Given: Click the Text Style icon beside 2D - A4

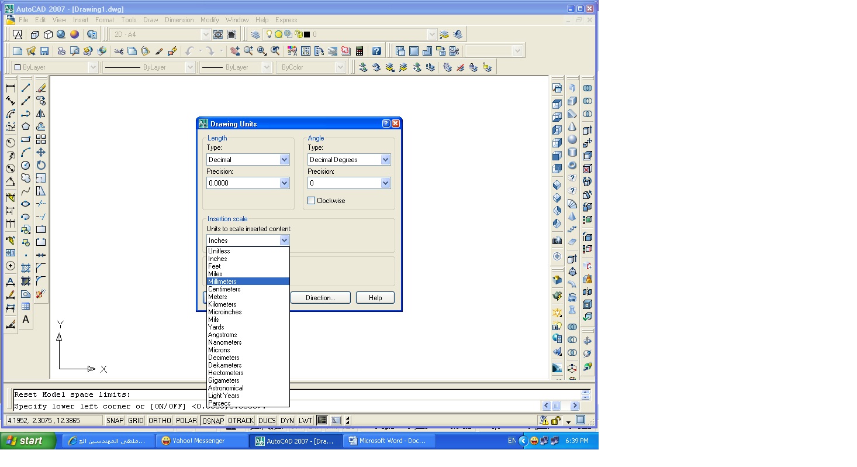Looking at the screenshot, I should pyautogui.click(x=18, y=35).
